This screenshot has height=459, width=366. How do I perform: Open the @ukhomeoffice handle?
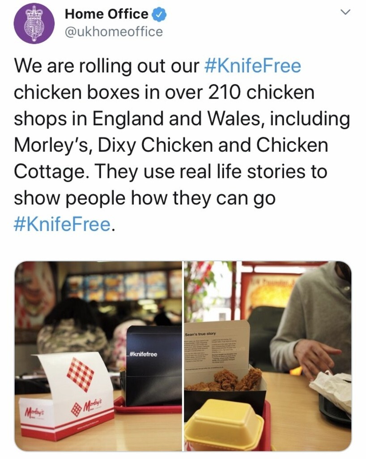114,32
